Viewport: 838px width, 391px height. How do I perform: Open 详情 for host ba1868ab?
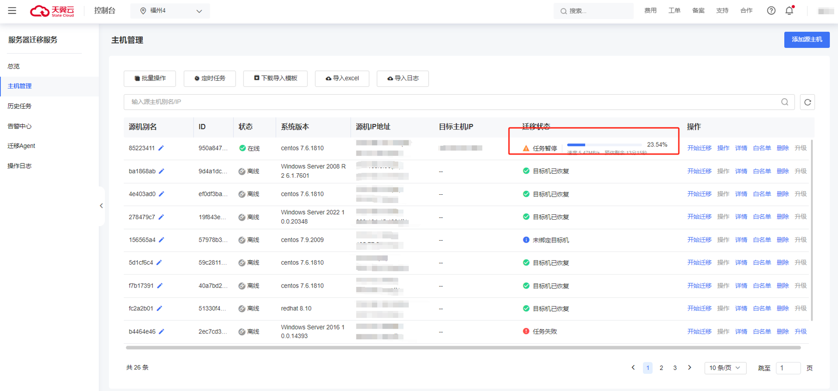(741, 171)
